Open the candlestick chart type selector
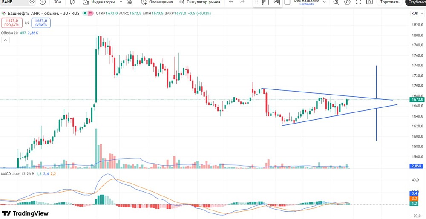 click(72, 2)
